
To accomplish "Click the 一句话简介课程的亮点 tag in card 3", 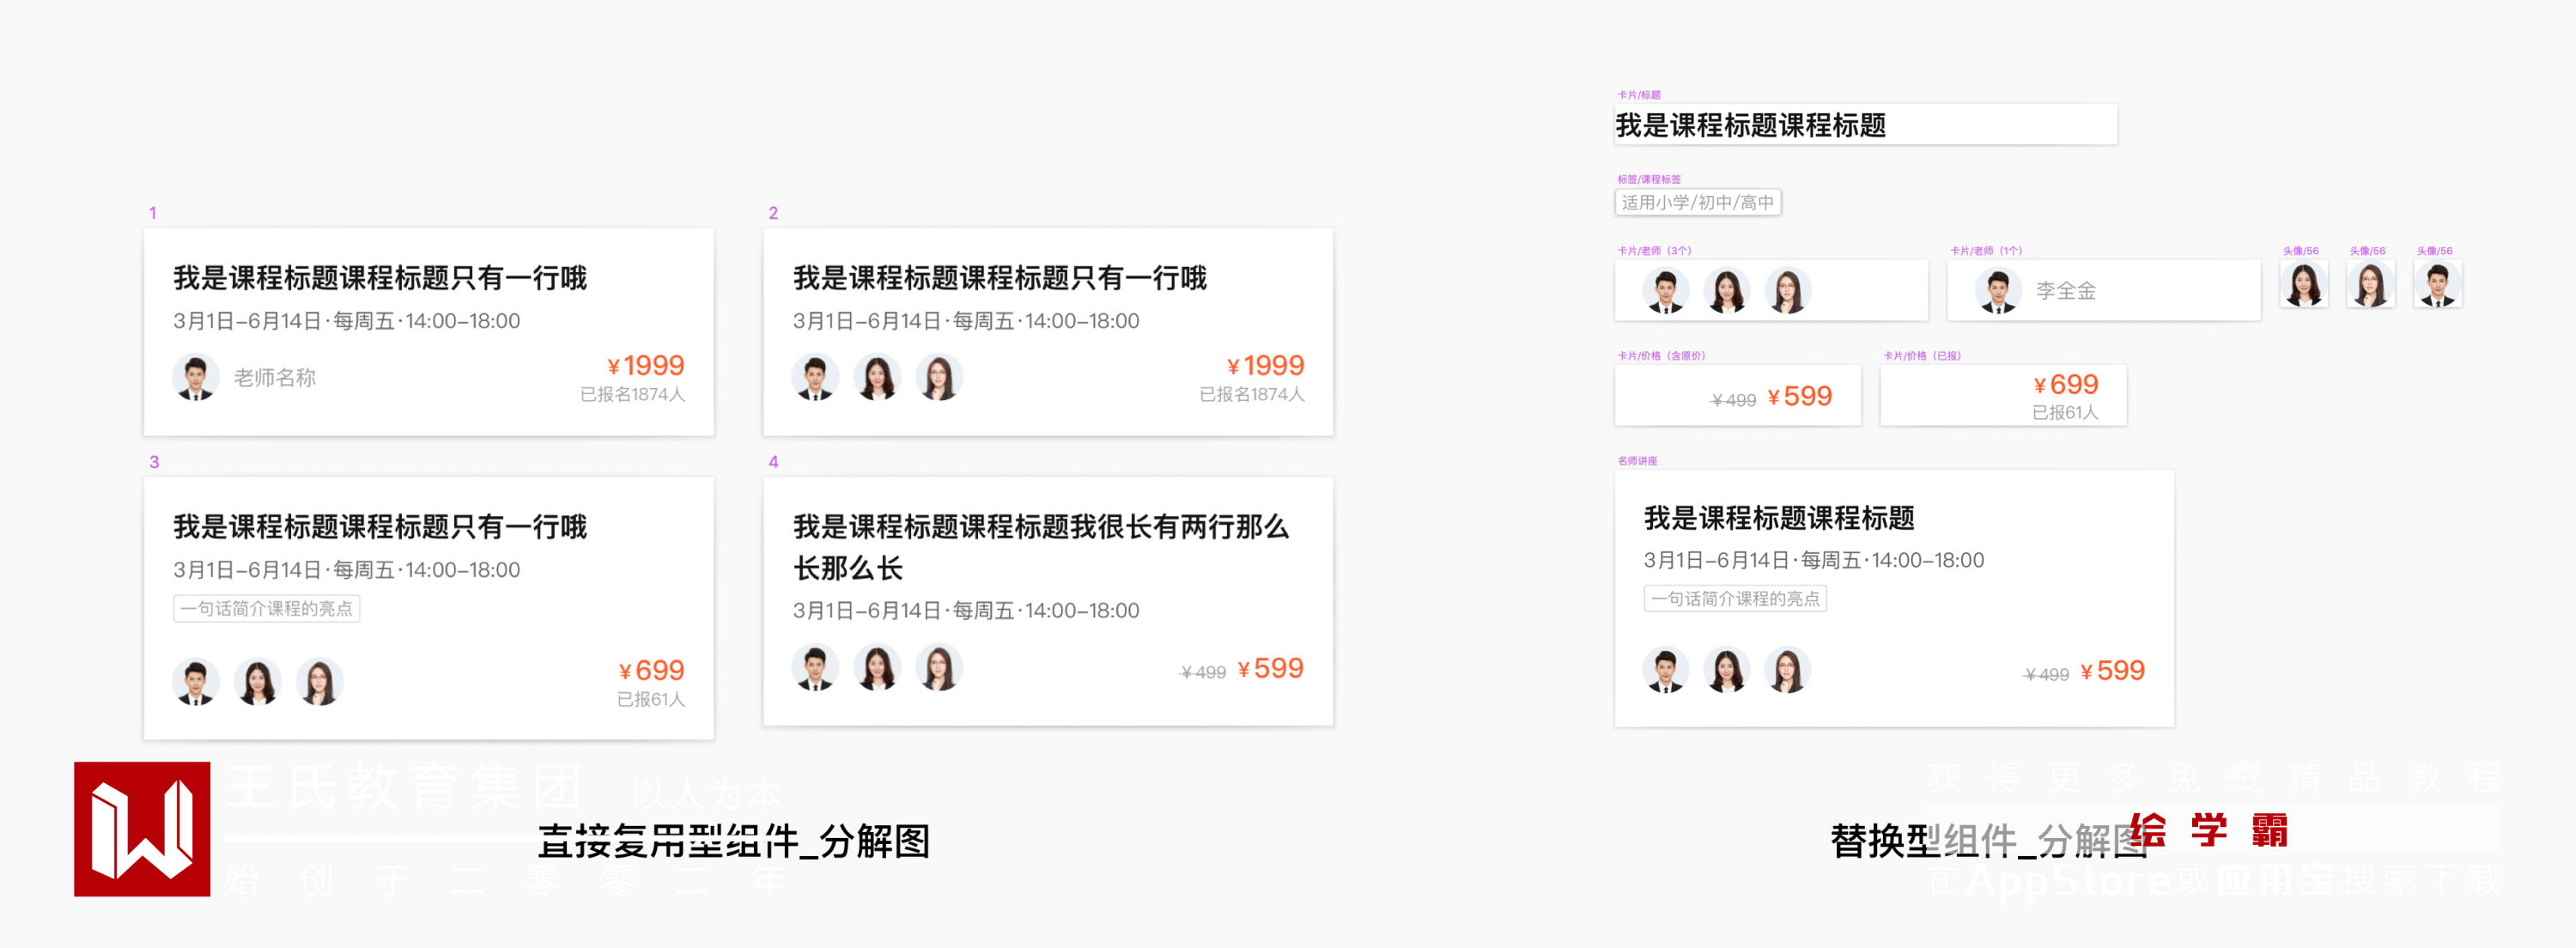I will coord(266,608).
